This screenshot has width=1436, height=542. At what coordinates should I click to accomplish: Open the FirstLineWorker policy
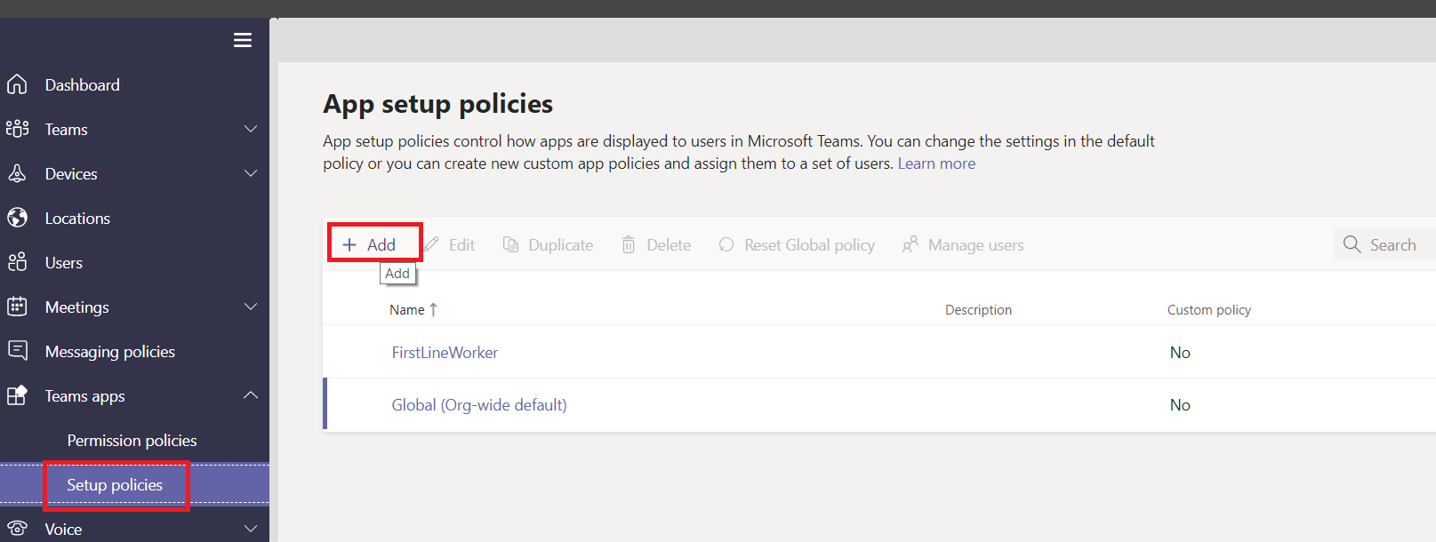(445, 353)
